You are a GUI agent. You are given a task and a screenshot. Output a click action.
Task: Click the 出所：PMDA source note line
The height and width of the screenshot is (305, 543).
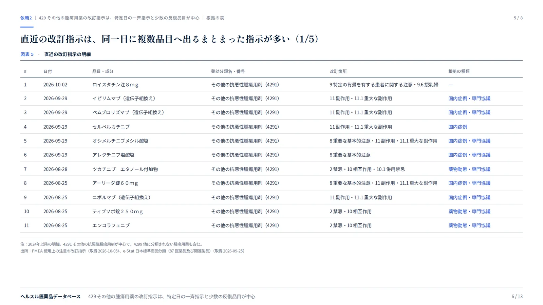coord(133,251)
